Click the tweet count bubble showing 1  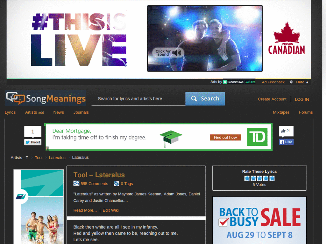[x=33, y=132]
